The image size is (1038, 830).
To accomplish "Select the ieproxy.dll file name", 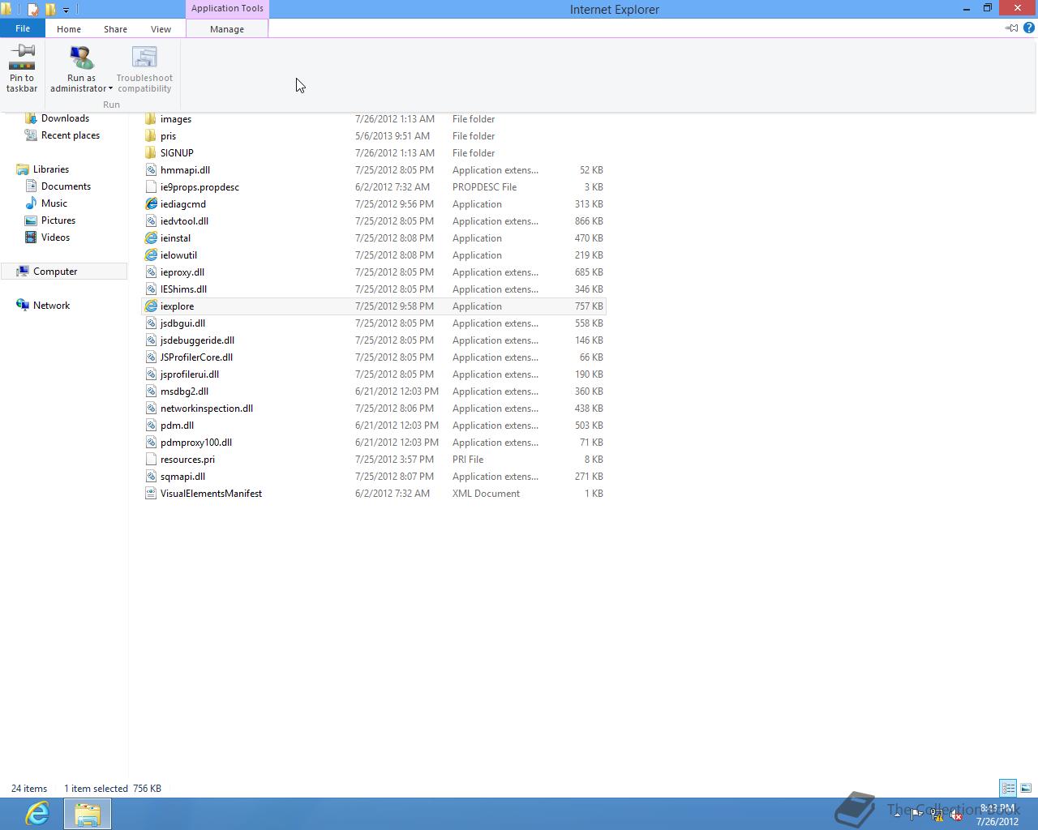I will [182, 272].
